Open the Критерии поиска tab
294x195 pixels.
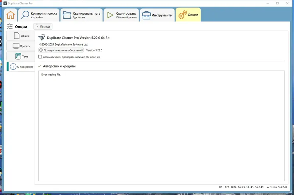pos(39,15)
